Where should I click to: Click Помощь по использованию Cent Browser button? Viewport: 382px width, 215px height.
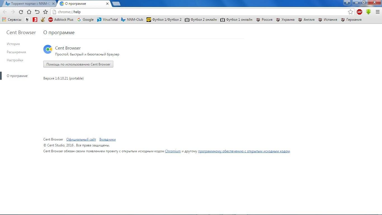tap(78, 64)
